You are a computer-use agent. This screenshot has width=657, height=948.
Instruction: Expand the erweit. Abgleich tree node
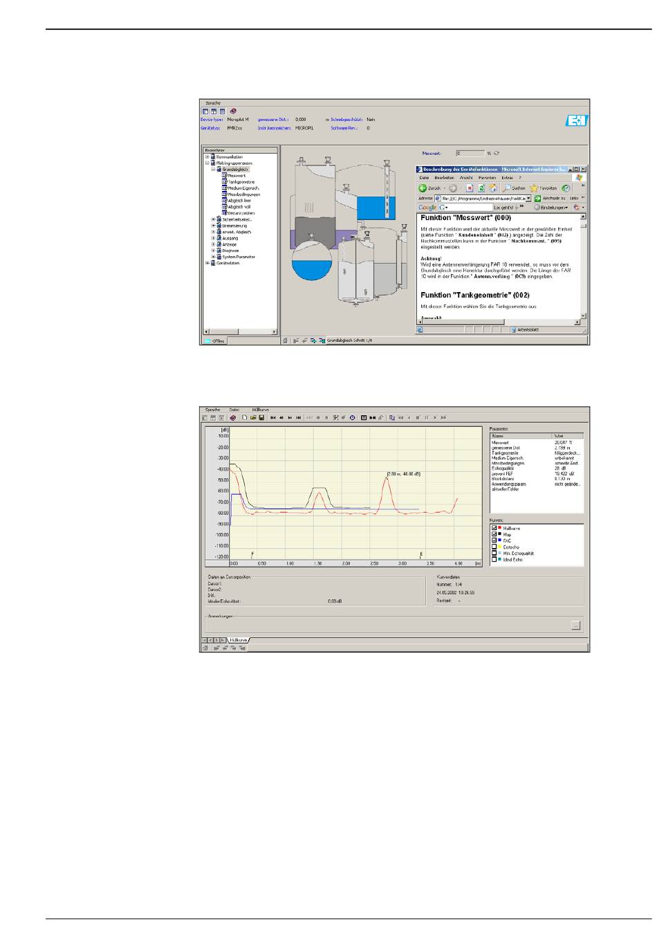(x=213, y=232)
